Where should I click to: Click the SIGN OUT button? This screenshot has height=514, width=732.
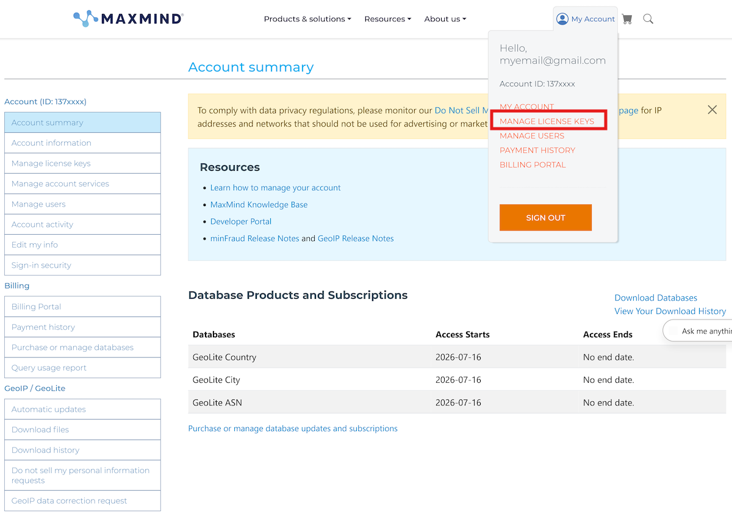[x=545, y=218]
